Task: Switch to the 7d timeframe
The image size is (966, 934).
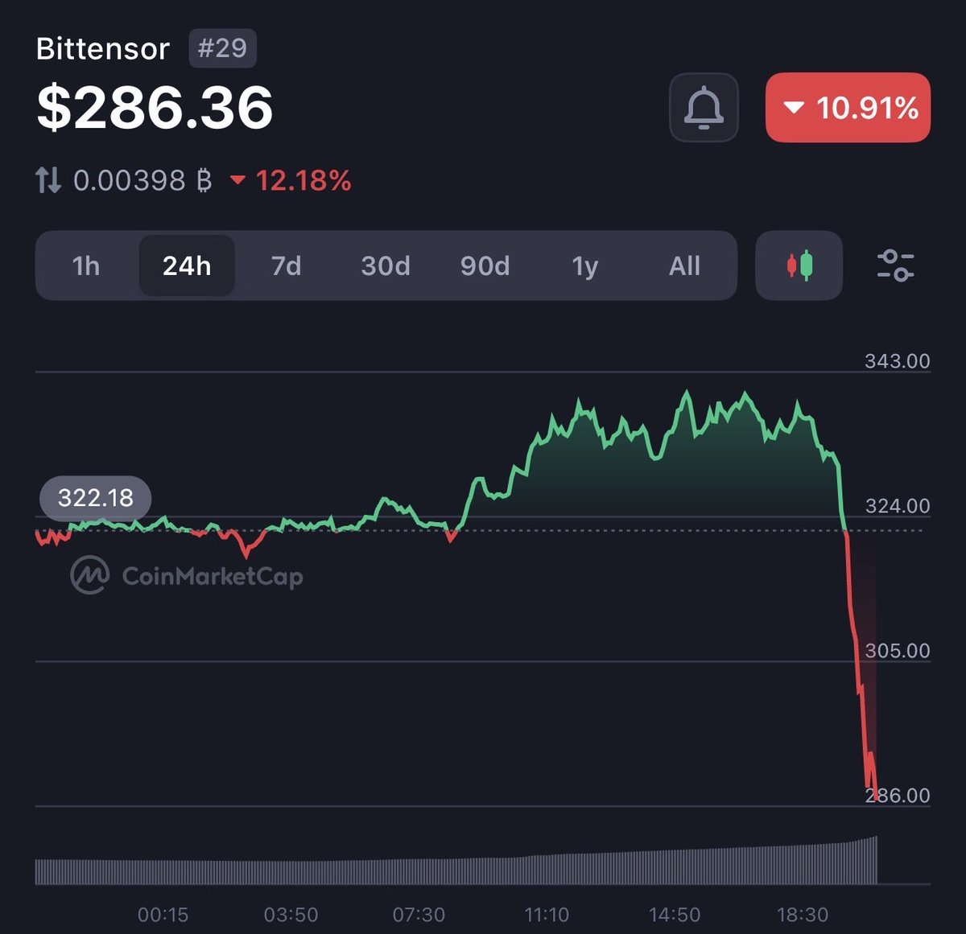Action: point(286,265)
